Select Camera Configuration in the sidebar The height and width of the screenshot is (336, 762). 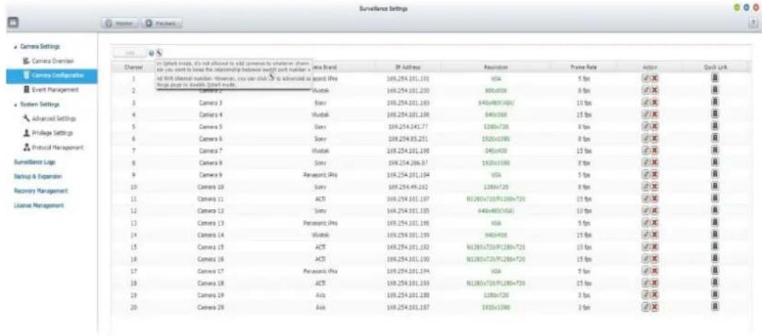point(51,75)
